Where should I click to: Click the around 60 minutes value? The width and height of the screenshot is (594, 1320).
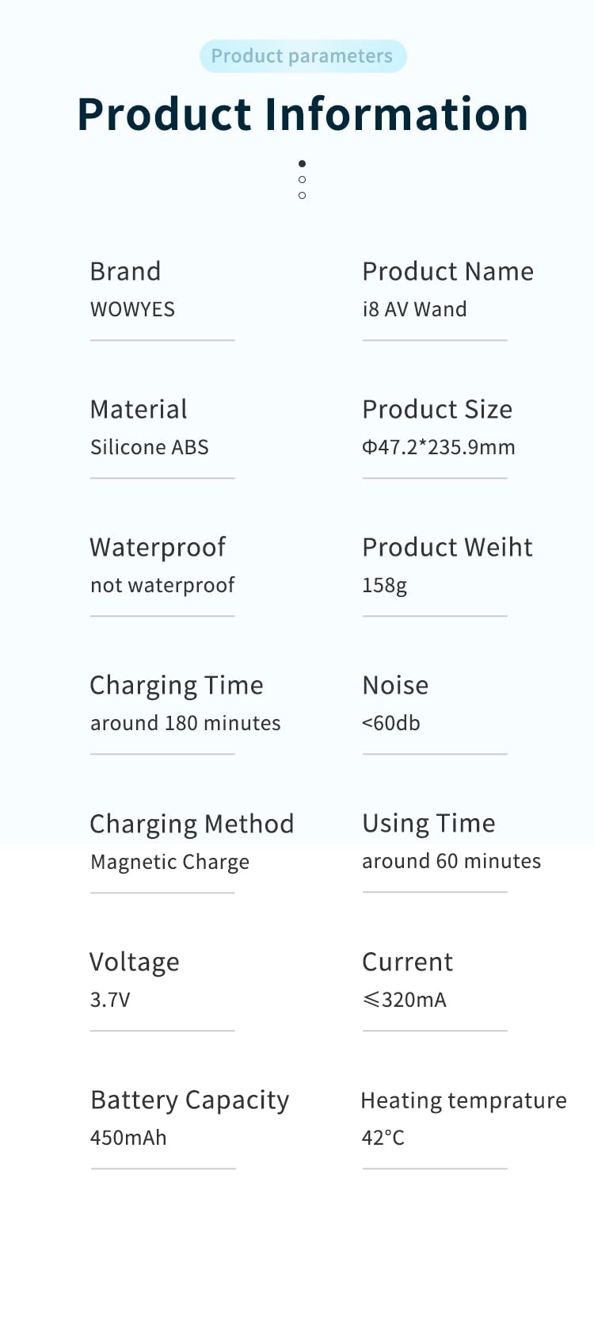click(x=451, y=861)
